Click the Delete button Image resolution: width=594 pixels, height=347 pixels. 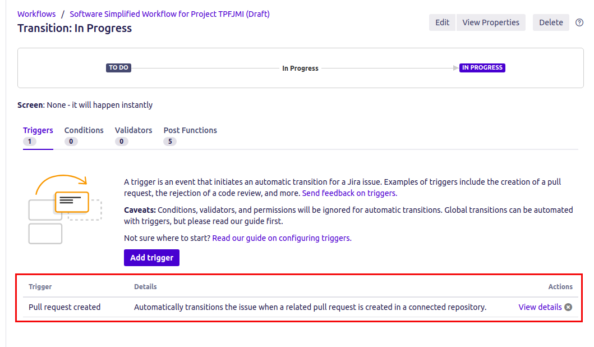(551, 22)
